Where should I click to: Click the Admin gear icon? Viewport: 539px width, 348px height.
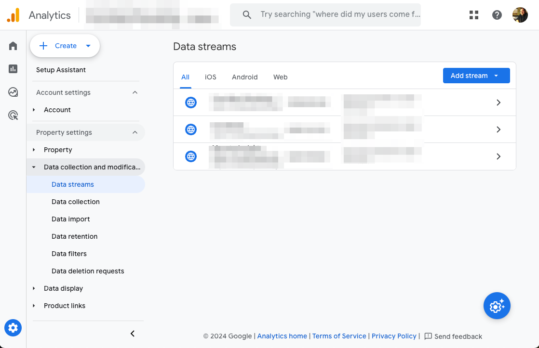pos(13,328)
